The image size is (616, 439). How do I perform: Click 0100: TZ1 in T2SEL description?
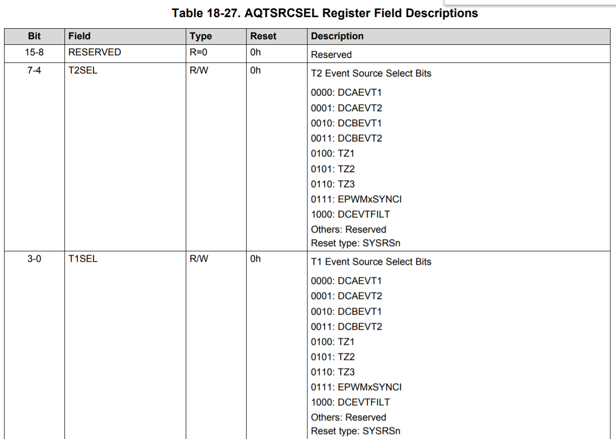click(333, 154)
